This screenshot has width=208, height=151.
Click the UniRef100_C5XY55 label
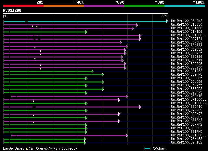[x=187, y=85]
